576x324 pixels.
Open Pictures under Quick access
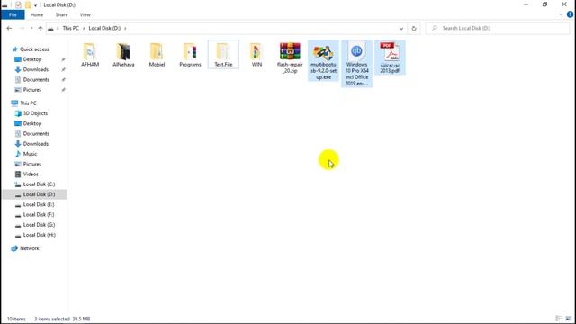32,90
